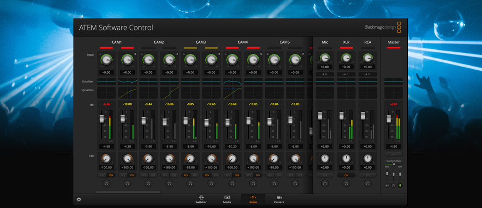
Task: Click the headphone solo icon under XLR
Action: click(346, 183)
